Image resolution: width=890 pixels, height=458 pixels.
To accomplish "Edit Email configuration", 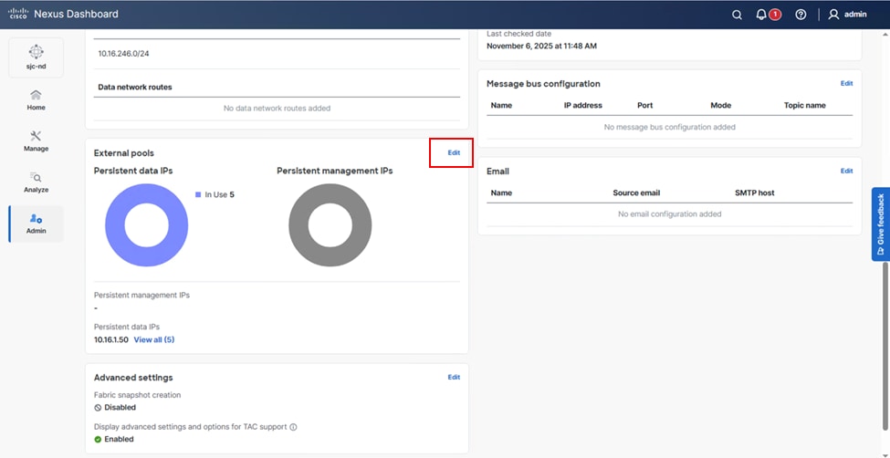I will tap(846, 171).
